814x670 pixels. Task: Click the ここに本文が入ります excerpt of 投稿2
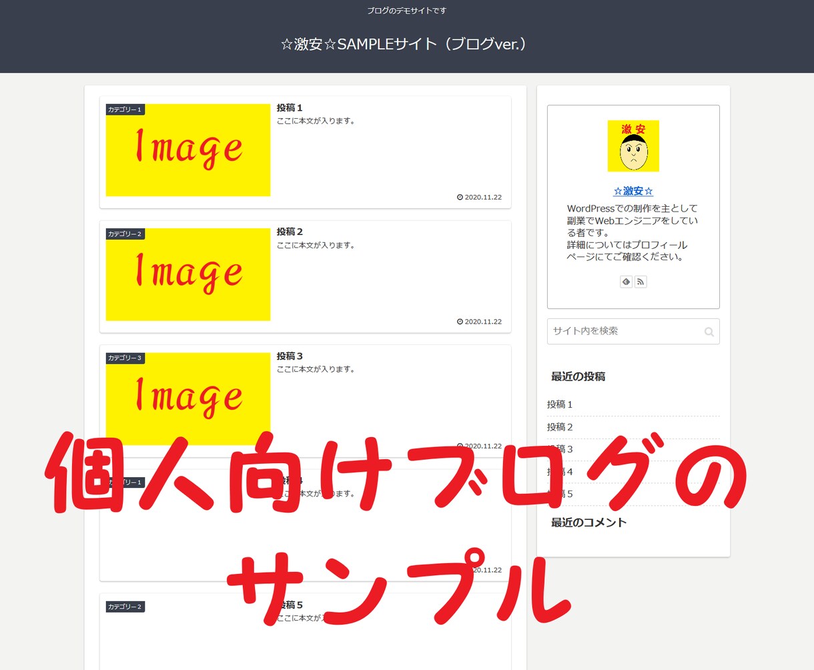coord(316,245)
